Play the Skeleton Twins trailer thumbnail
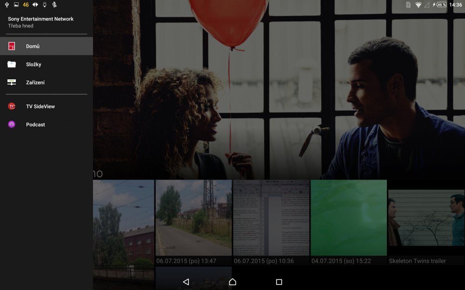465x290 pixels. click(426, 218)
